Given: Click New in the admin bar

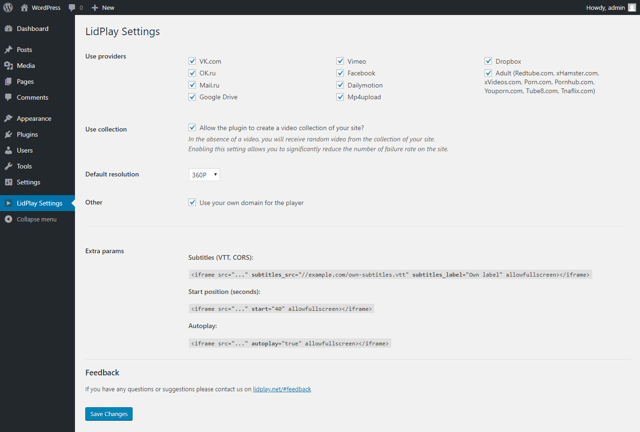Looking at the screenshot, I should (108, 7).
